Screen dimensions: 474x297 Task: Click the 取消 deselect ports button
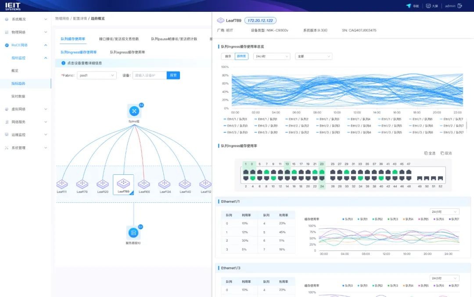tap(442, 153)
